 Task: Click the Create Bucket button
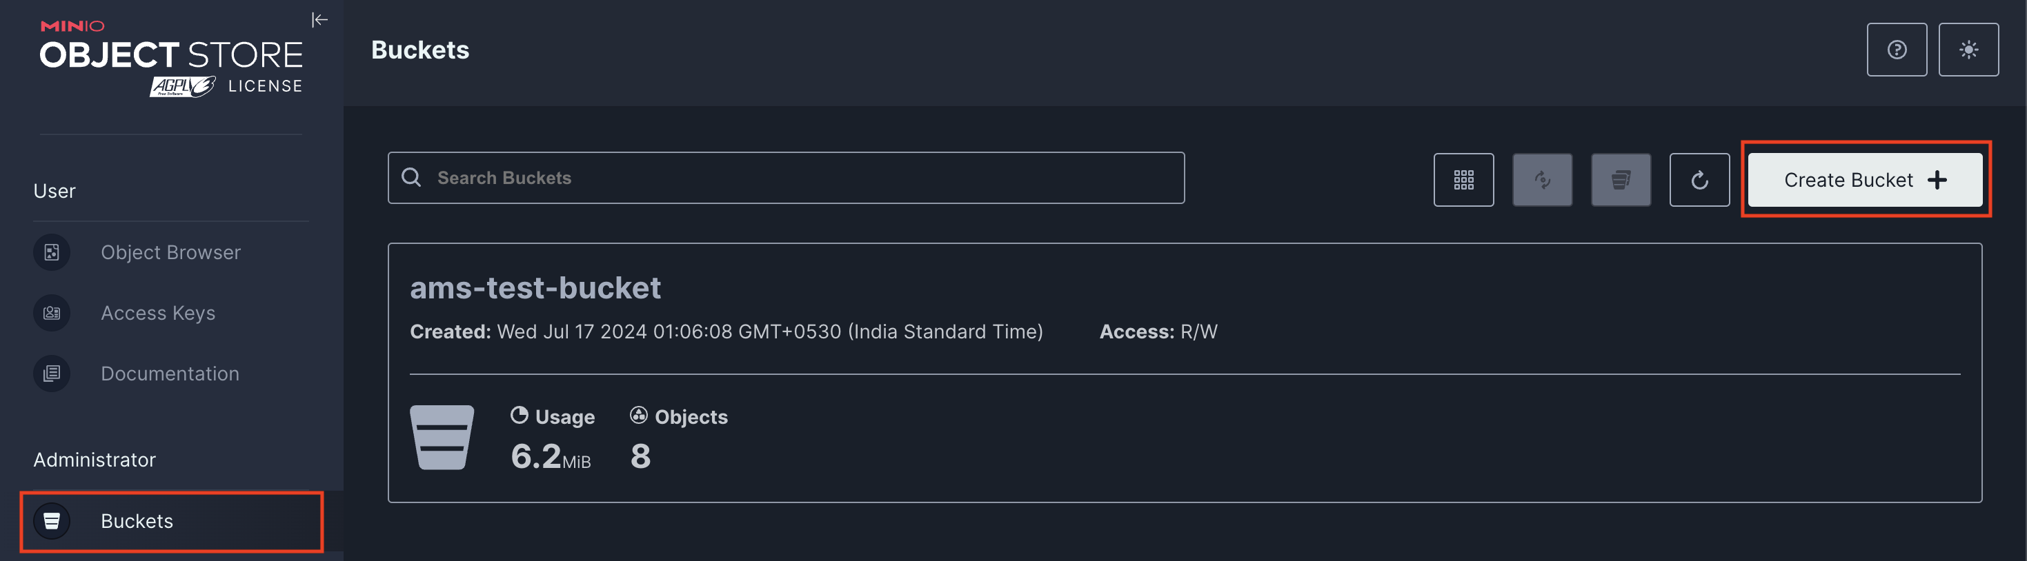(x=1864, y=180)
